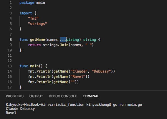Viewport: 167px width, 119px height.
Task: Click the "return" keyword on line 9
Action: 34,45
